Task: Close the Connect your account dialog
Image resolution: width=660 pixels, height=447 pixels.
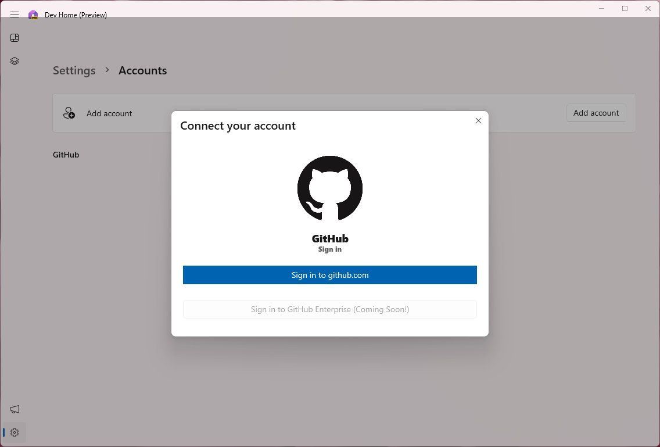Action: click(478, 120)
